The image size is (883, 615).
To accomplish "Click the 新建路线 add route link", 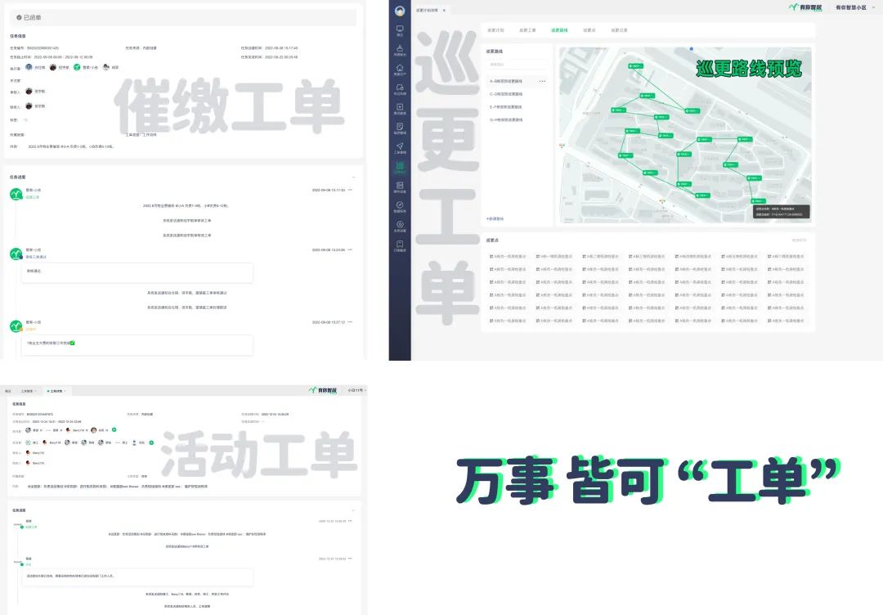I will click(495, 218).
